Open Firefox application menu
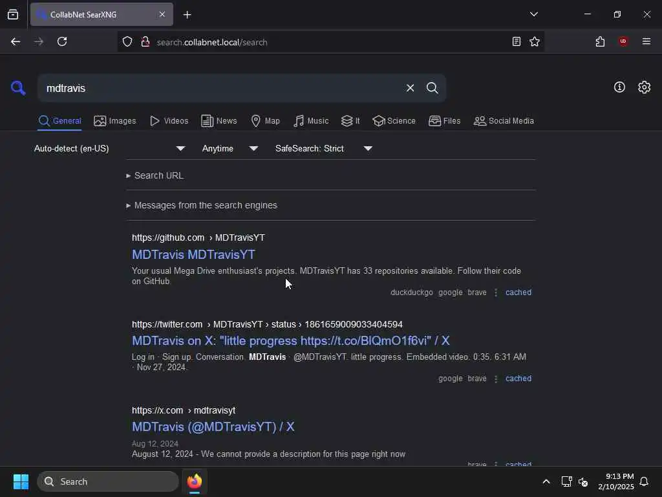This screenshot has width=662, height=497. [x=646, y=41]
